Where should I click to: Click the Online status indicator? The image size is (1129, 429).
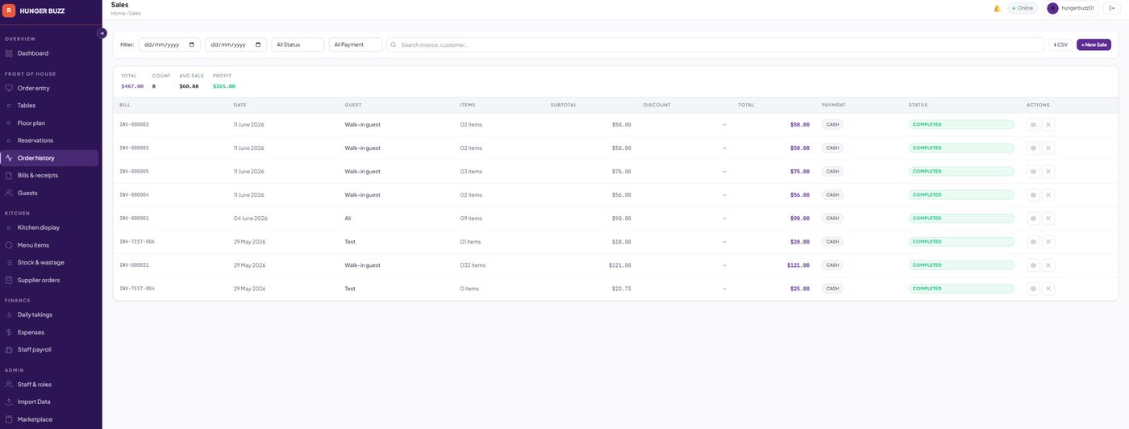coord(1023,8)
